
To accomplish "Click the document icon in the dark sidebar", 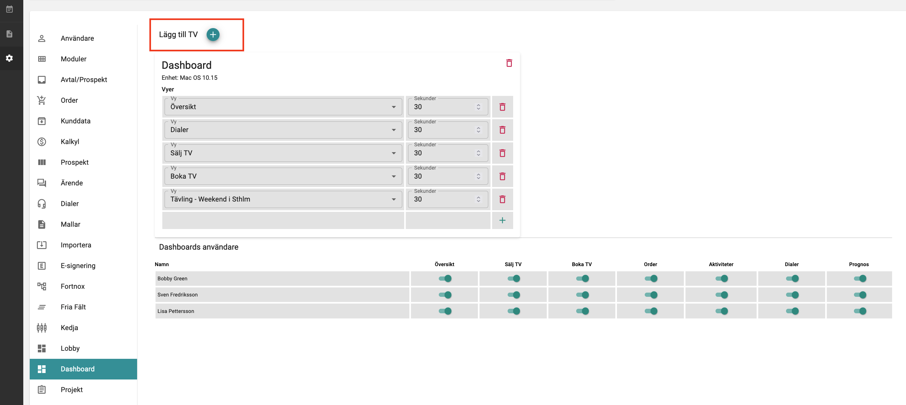I will 9,34.
